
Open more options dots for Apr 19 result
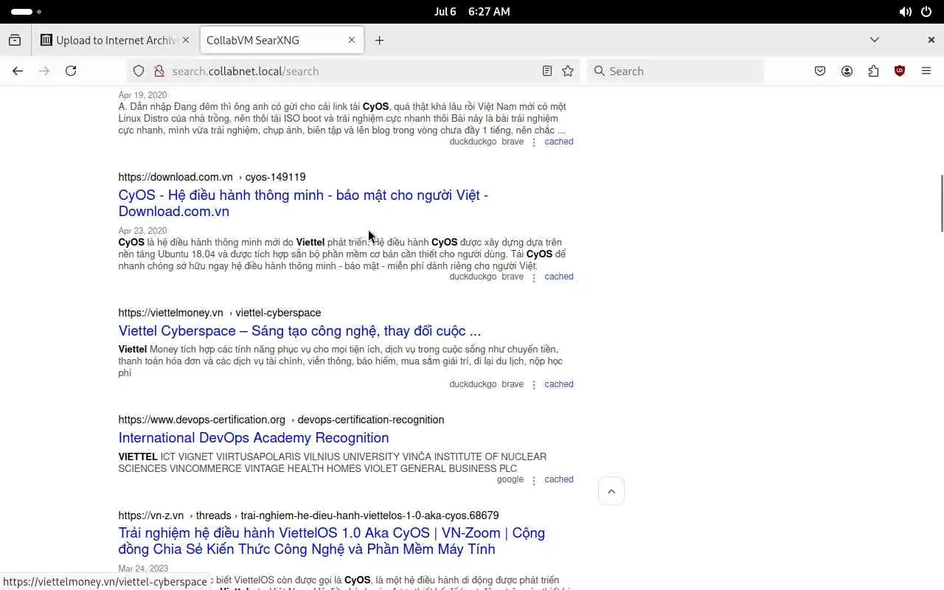pos(534,142)
